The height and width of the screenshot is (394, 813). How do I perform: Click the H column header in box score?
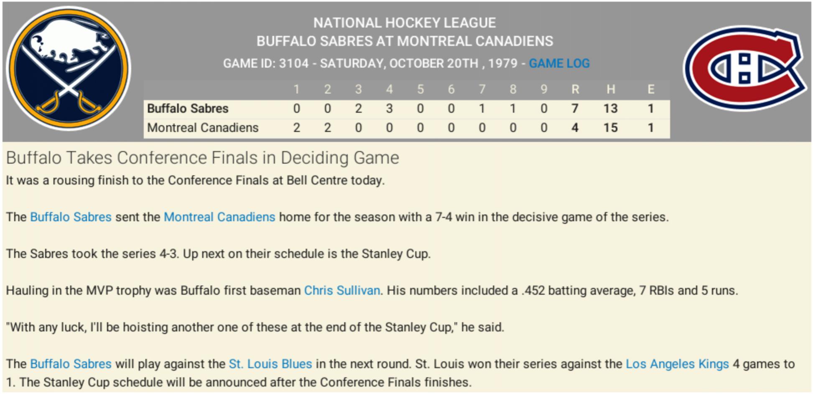coord(610,89)
